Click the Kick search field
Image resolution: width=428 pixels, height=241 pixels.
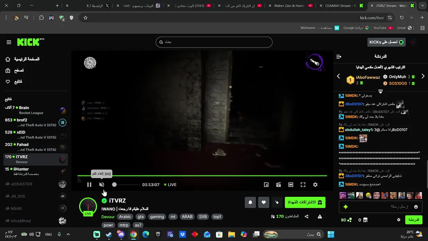214,42
